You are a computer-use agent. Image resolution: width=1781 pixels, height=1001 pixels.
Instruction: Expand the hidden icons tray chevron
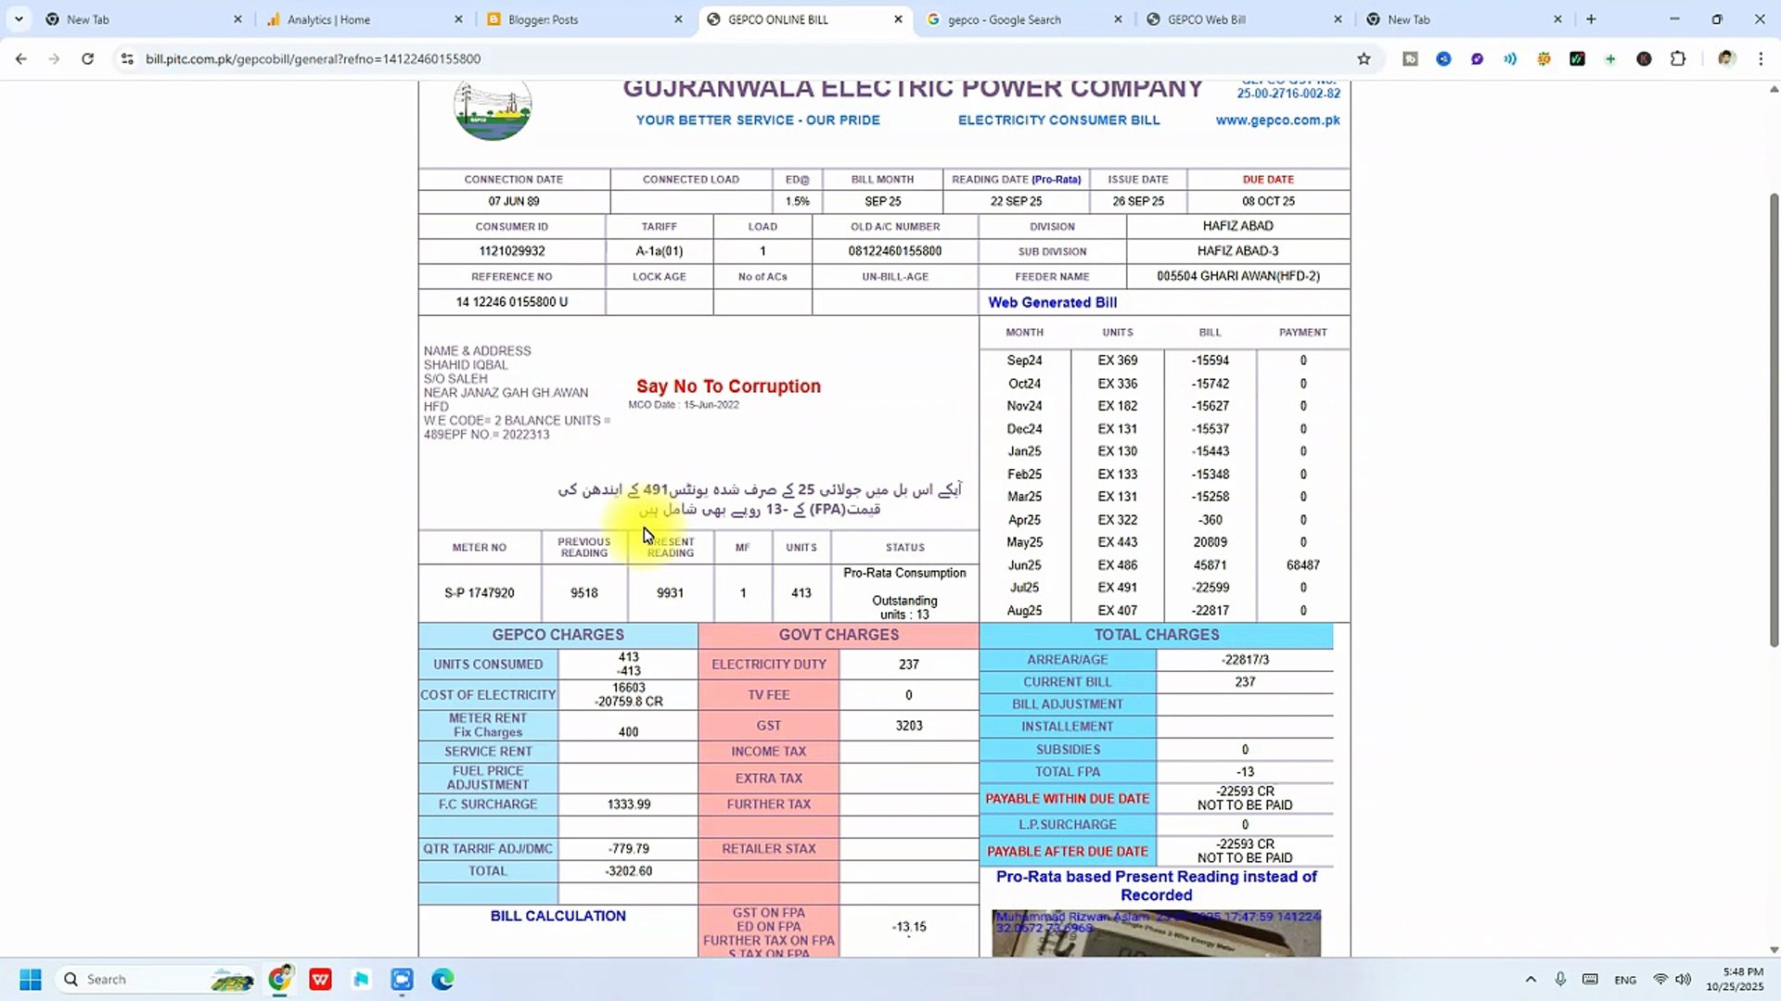(1531, 979)
